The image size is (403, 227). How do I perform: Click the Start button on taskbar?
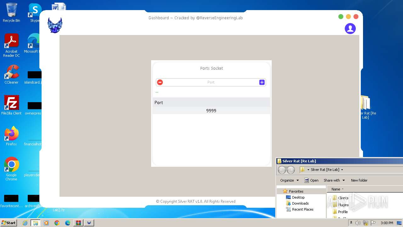pos(9,223)
